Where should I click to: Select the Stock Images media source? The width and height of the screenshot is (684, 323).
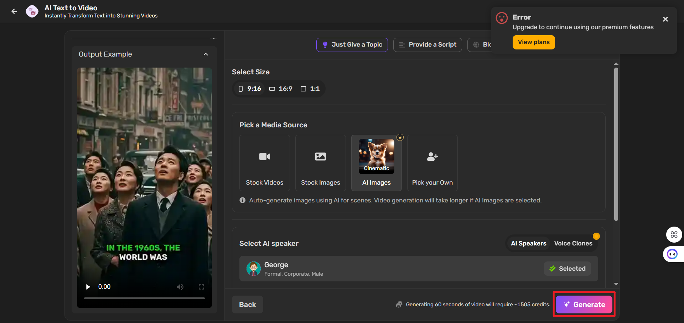click(x=320, y=163)
